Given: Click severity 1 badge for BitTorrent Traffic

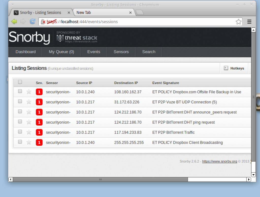Looking at the screenshot, I should click(39, 132).
